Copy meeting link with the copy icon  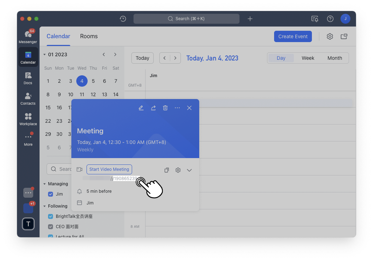coord(167,170)
